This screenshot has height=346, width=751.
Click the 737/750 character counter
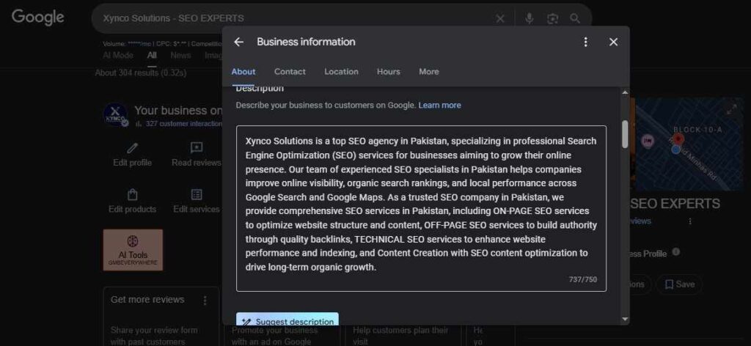pos(583,279)
